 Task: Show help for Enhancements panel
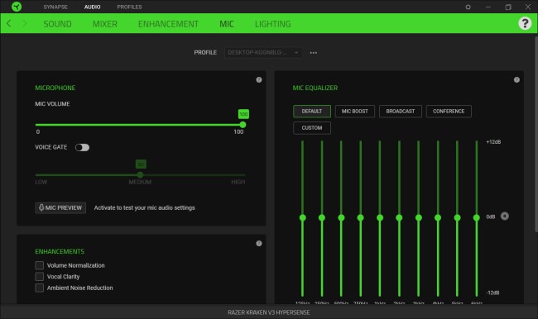pos(259,243)
